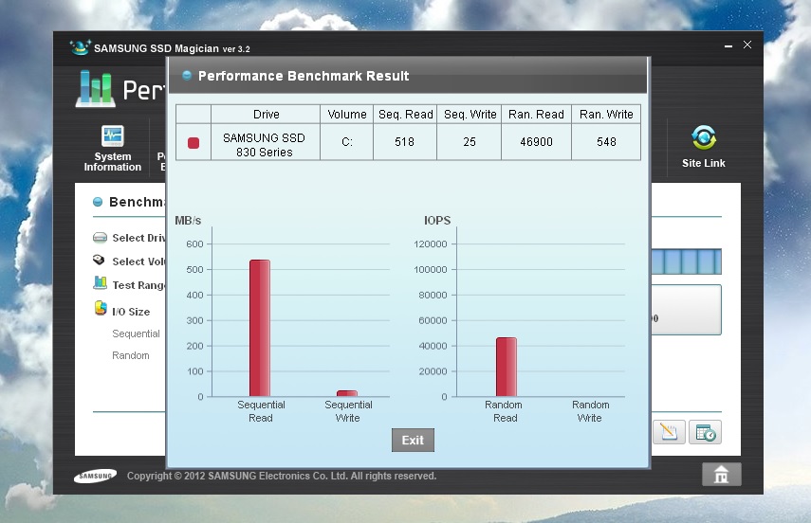Click the 'Seq. Write' column header
This screenshot has width=811, height=523.
[x=470, y=115]
